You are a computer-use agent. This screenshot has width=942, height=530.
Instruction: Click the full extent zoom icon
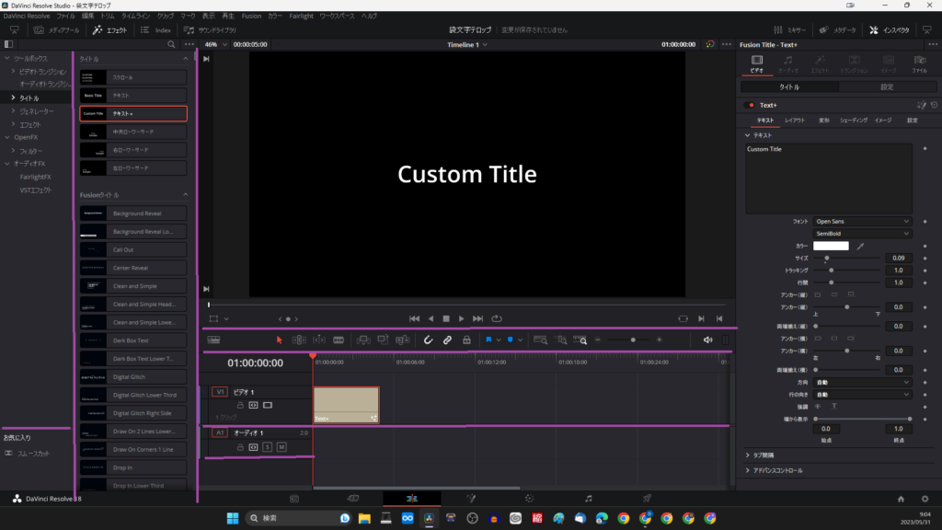[x=540, y=340]
